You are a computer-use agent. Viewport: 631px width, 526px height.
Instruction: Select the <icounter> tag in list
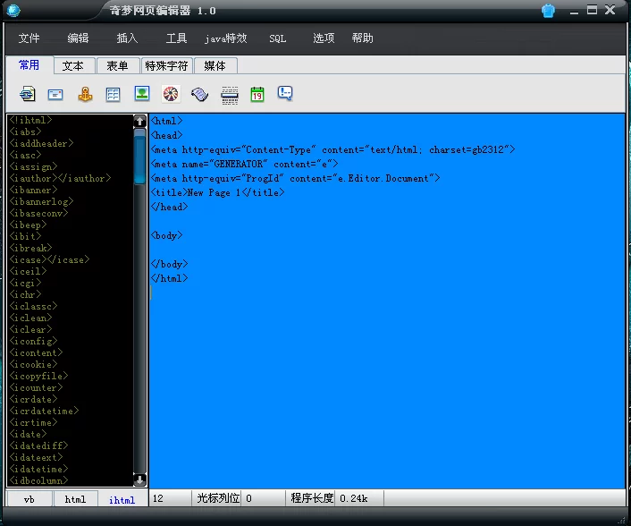click(36, 388)
